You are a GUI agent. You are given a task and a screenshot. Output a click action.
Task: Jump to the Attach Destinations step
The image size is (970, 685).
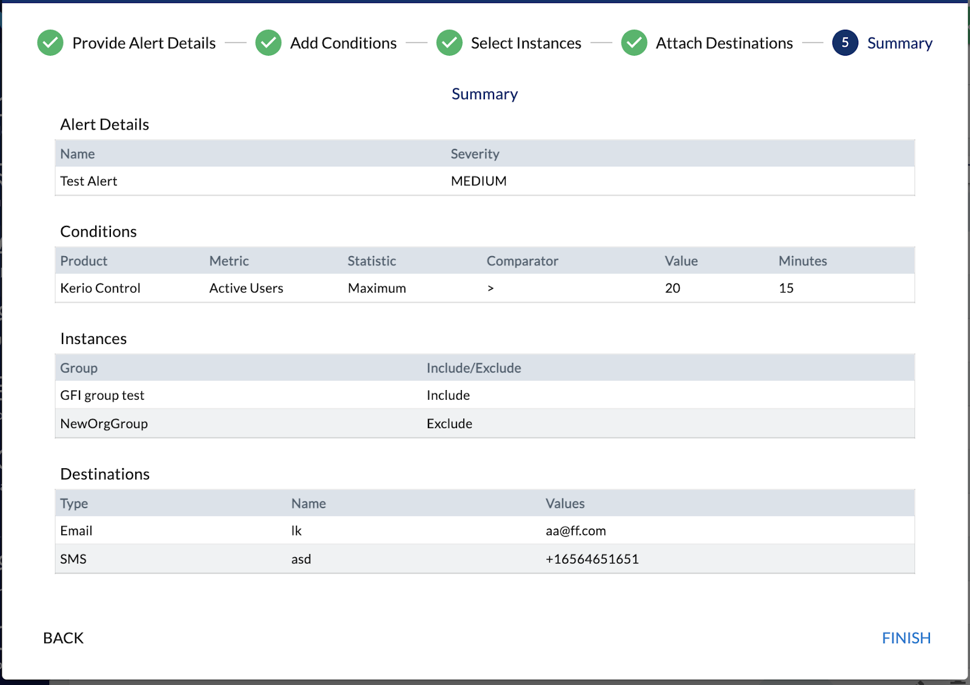point(724,43)
